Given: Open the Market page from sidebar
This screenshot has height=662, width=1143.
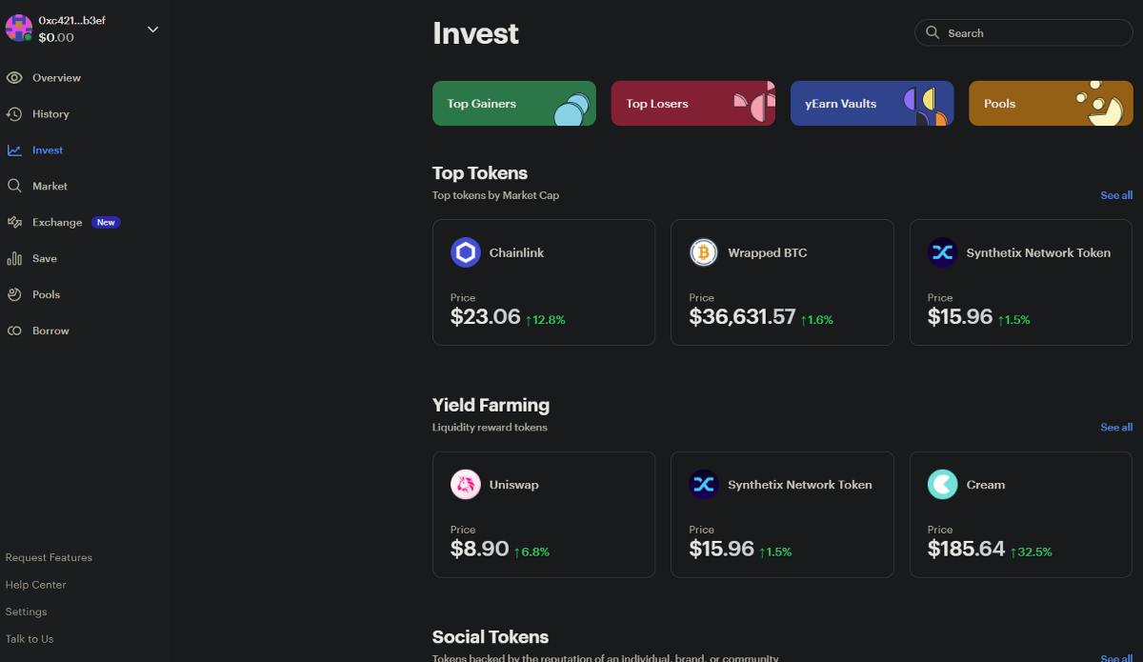Looking at the screenshot, I should pos(50,187).
